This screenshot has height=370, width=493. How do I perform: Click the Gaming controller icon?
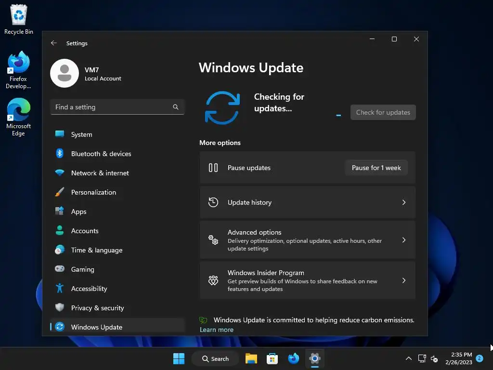60,269
